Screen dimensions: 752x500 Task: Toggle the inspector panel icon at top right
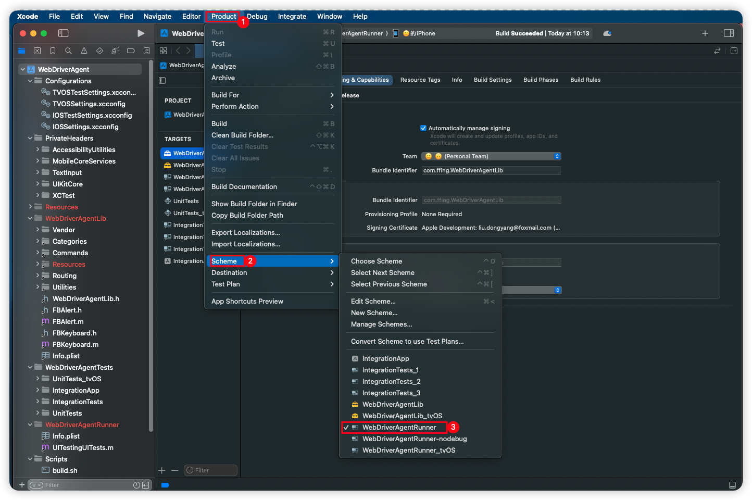coord(729,33)
